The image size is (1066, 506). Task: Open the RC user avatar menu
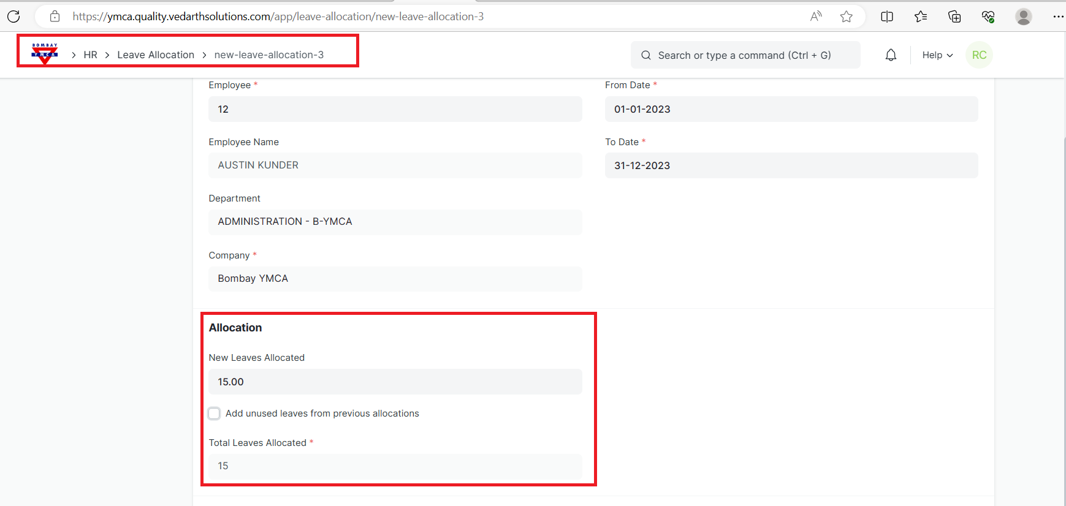point(979,55)
